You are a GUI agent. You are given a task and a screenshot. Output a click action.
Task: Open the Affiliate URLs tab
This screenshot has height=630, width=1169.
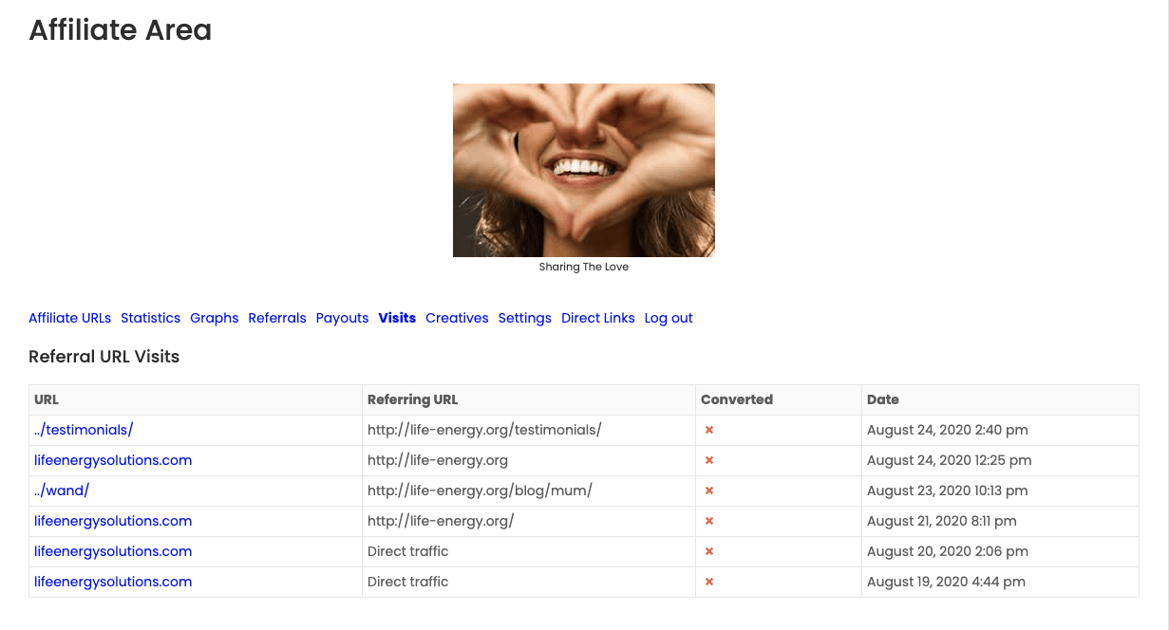point(69,318)
